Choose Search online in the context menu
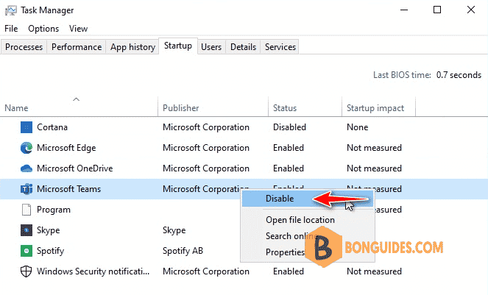Image resolution: width=488 pixels, height=295 pixels. pyautogui.click(x=292, y=236)
